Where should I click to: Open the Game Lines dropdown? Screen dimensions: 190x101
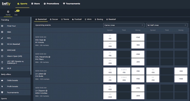(124, 25)
